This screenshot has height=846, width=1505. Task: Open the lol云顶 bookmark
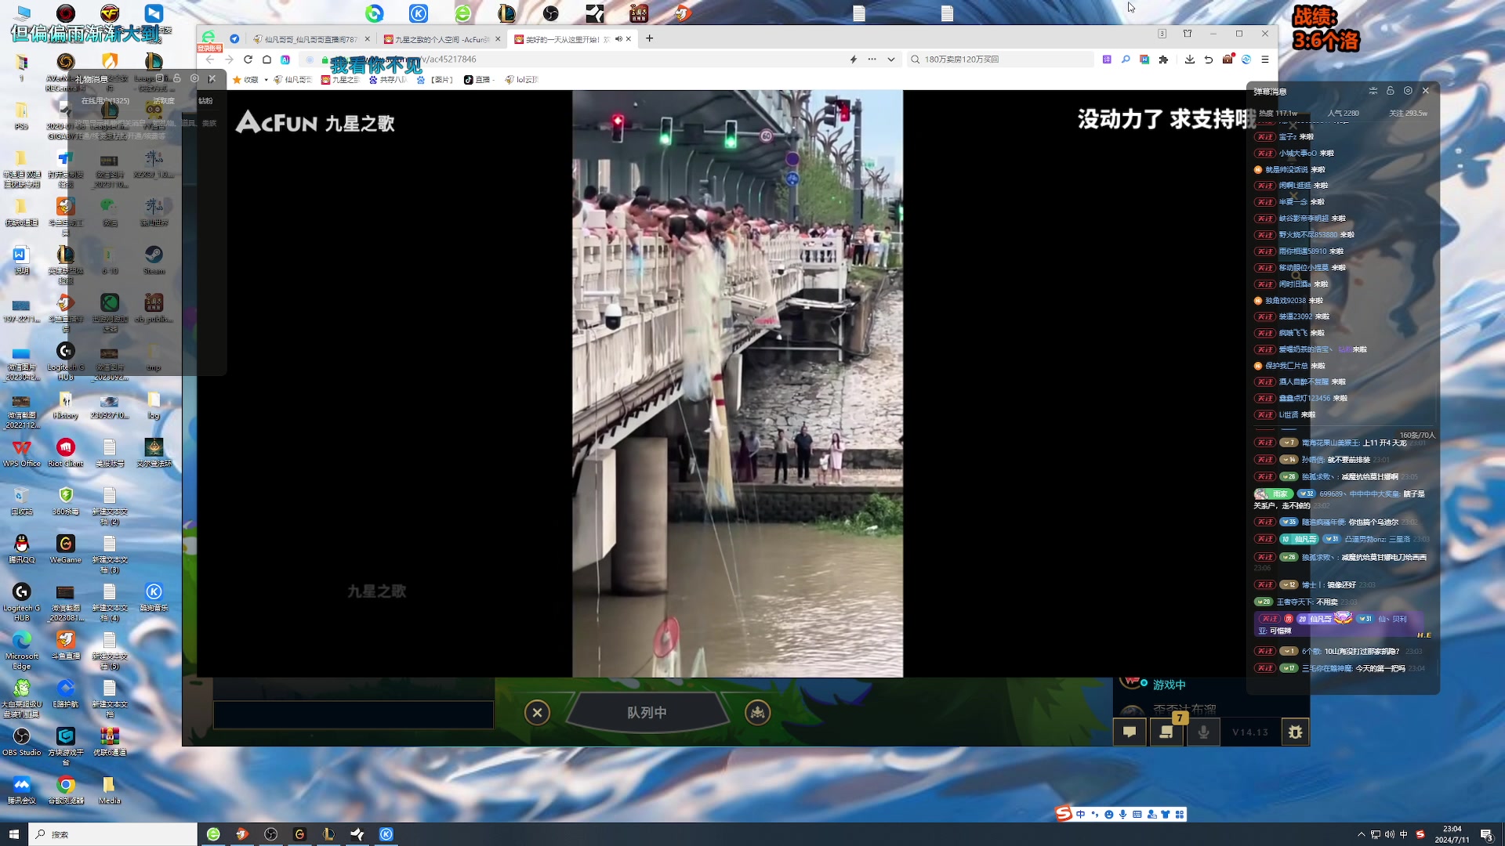521,80
